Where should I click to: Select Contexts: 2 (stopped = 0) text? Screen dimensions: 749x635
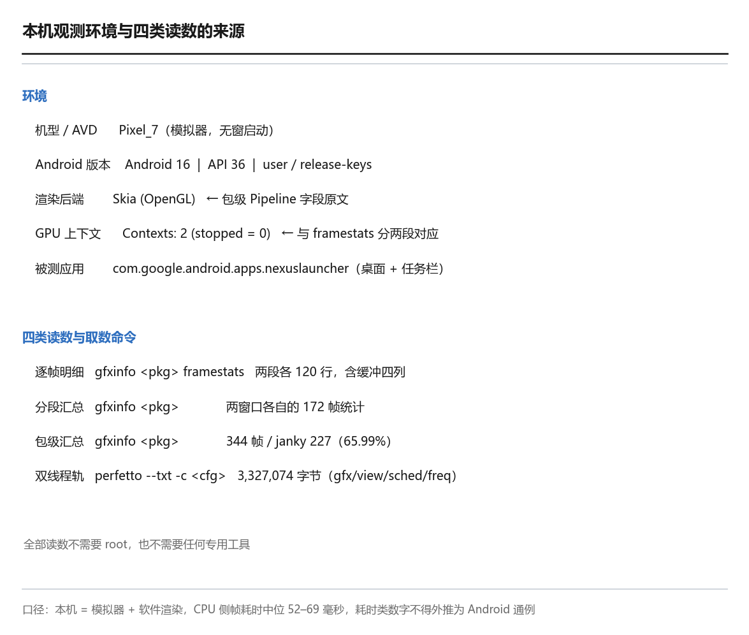pos(196,233)
